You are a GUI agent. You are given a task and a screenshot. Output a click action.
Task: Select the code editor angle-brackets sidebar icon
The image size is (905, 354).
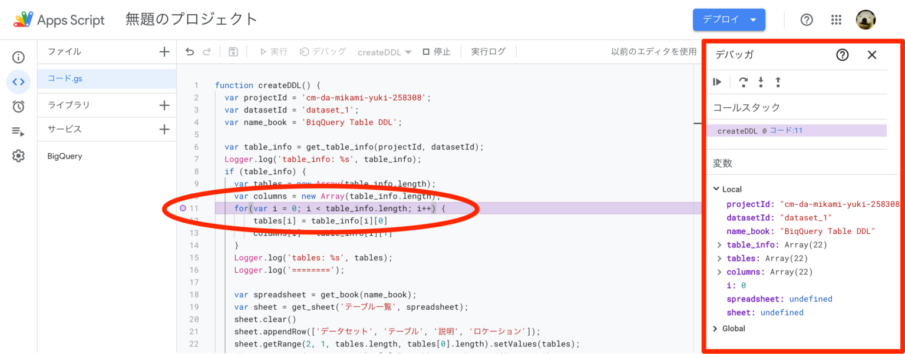18,81
